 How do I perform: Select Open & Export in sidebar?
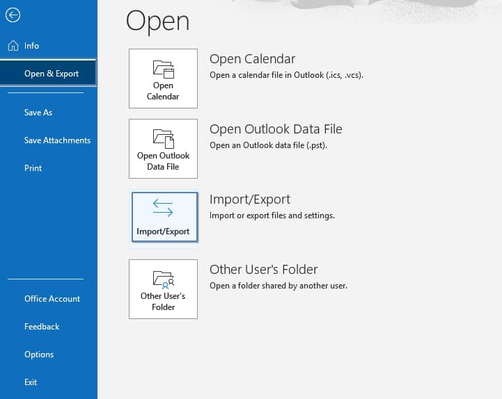(x=48, y=73)
